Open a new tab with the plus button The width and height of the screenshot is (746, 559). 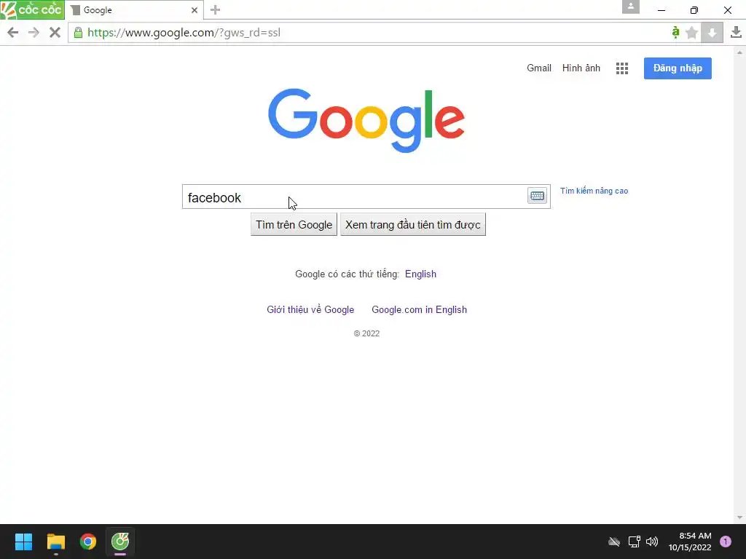coord(215,10)
